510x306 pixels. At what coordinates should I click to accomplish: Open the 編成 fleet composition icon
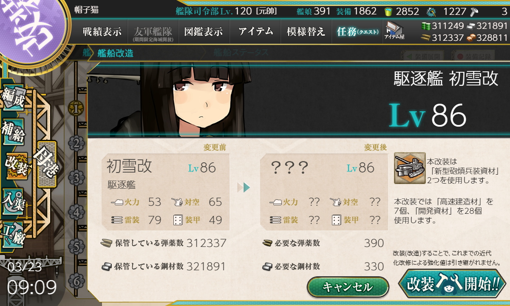(x=13, y=99)
